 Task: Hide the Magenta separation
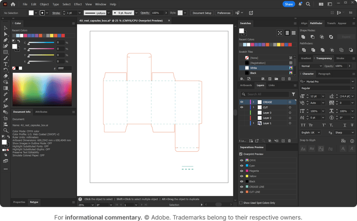241,171
